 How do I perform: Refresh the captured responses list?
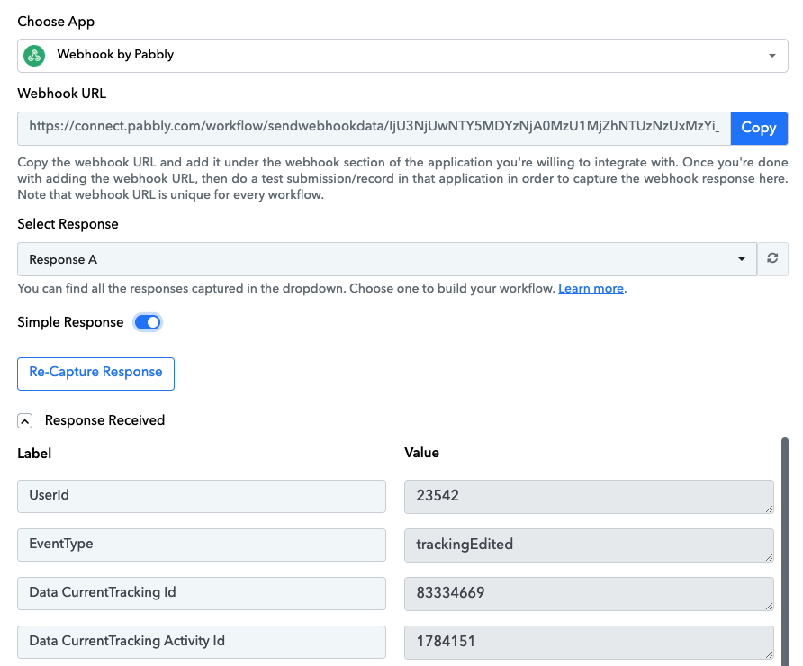point(772,259)
